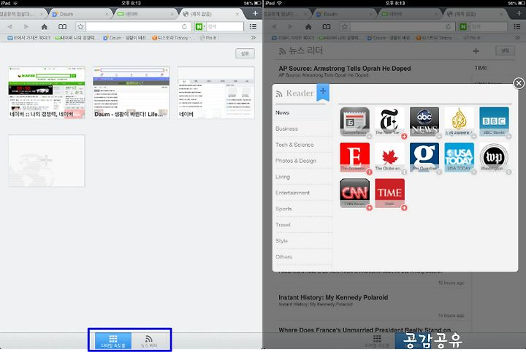Open bookmarks book icon in left browser
This screenshot has width=526, height=352.
click(x=62, y=26)
